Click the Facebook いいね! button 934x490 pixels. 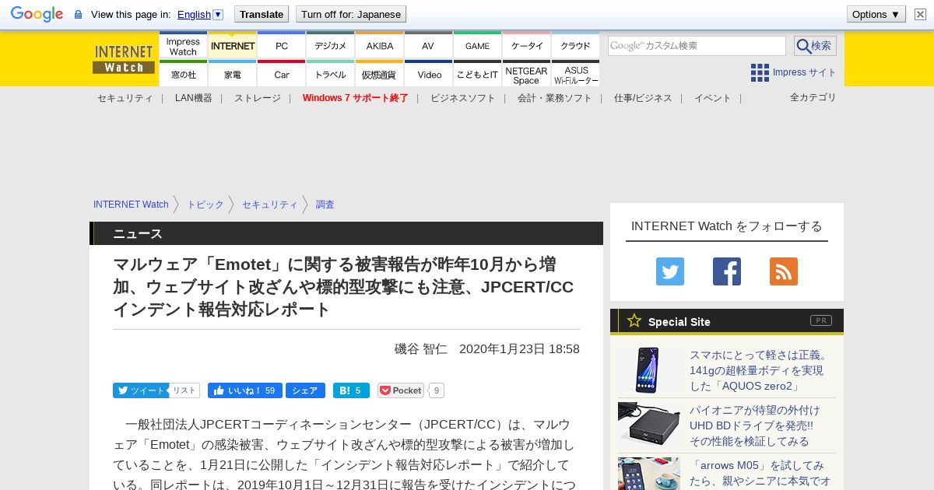click(x=244, y=390)
